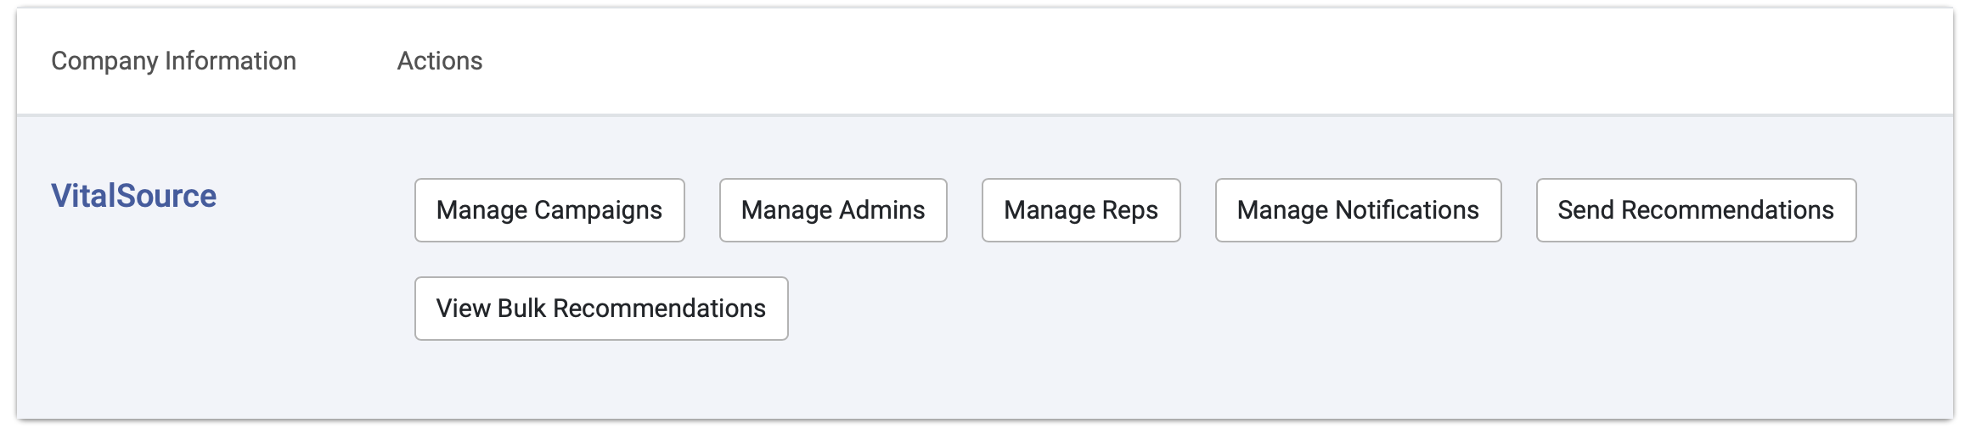
Task: Click the Company Information column header
Action: coord(173,61)
